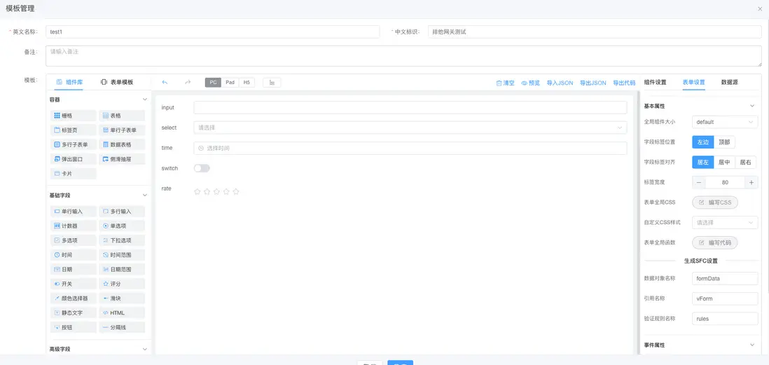Switch canvas layout to Pad

[x=230, y=83]
